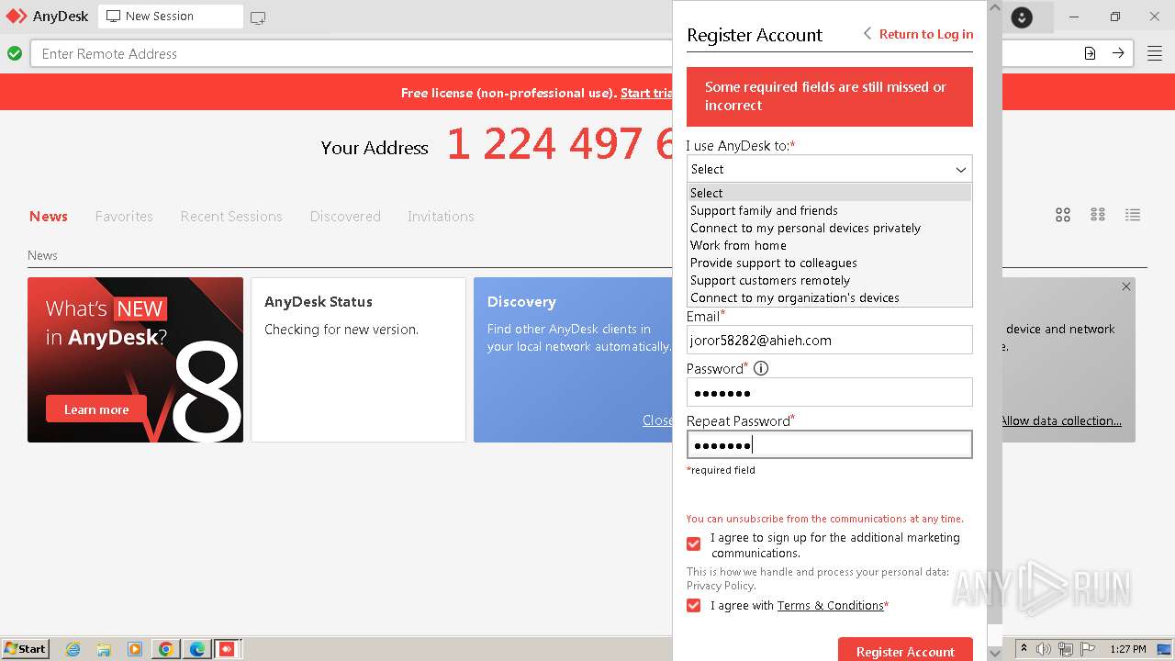Open the file transfer icon in address bar
The width and height of the screenshot is (1175, 661).
[1090, 53]
